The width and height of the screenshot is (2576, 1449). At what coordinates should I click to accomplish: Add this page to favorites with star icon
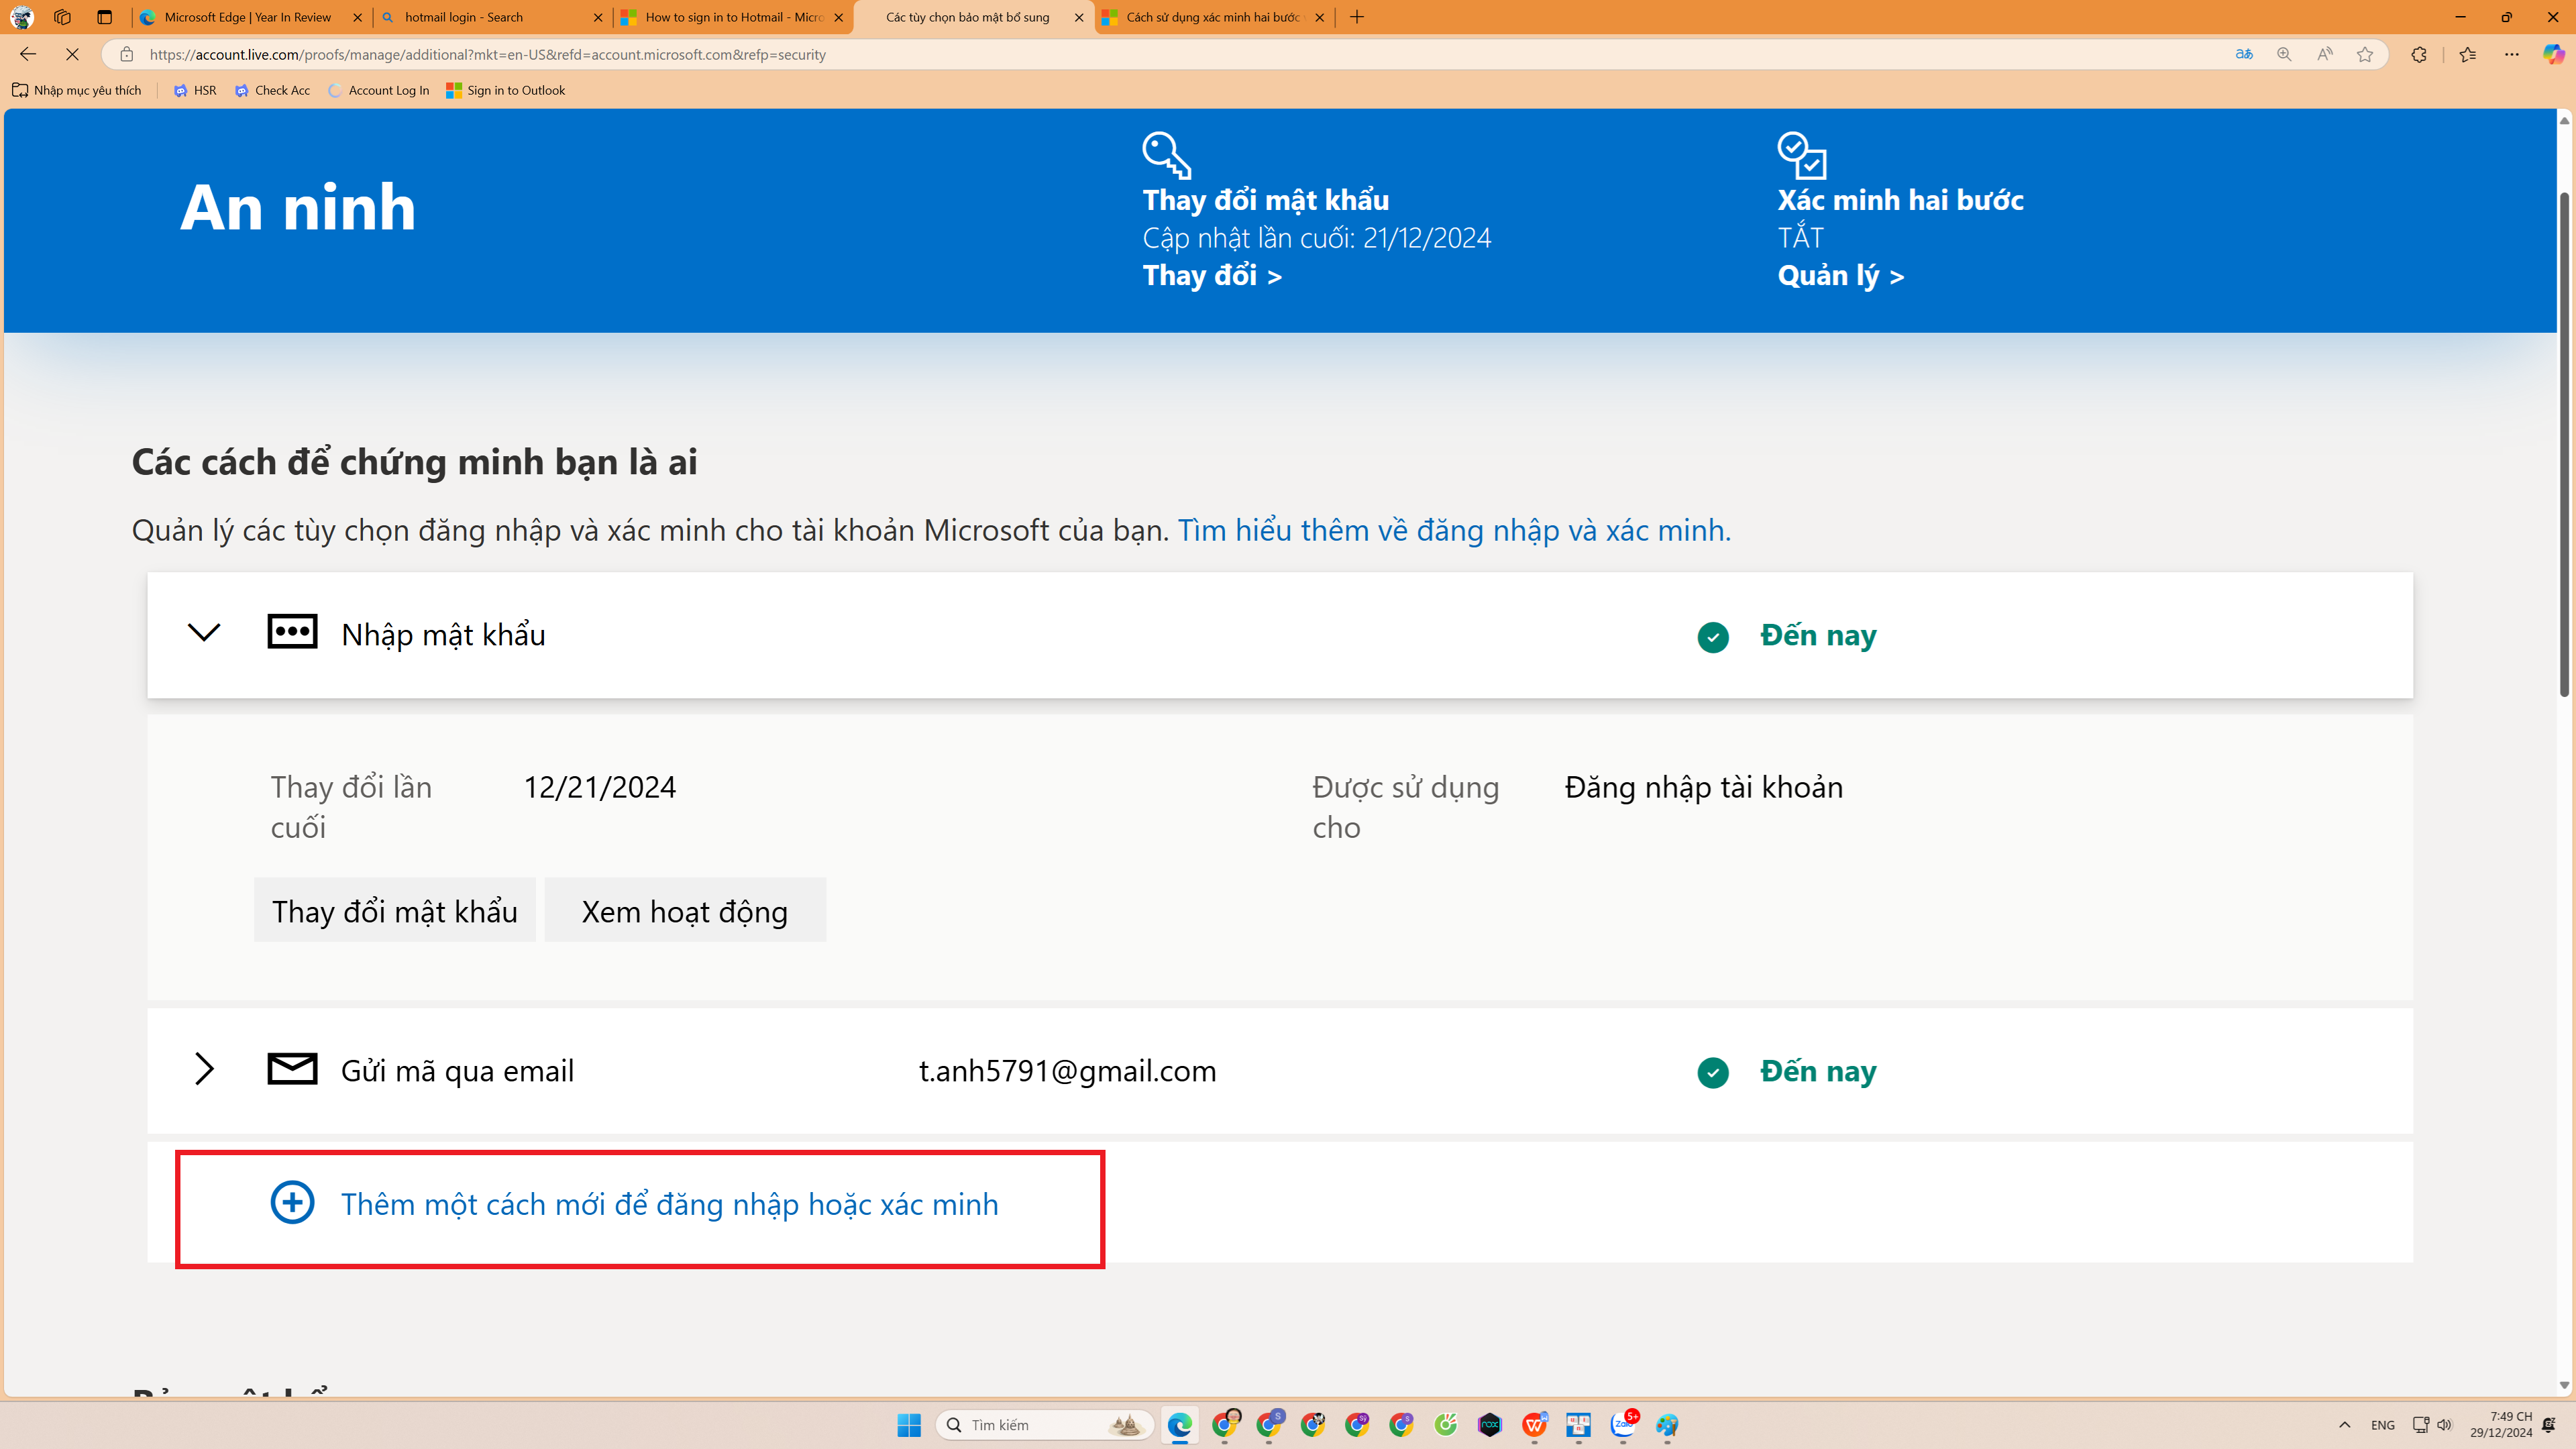point(2364,55)
